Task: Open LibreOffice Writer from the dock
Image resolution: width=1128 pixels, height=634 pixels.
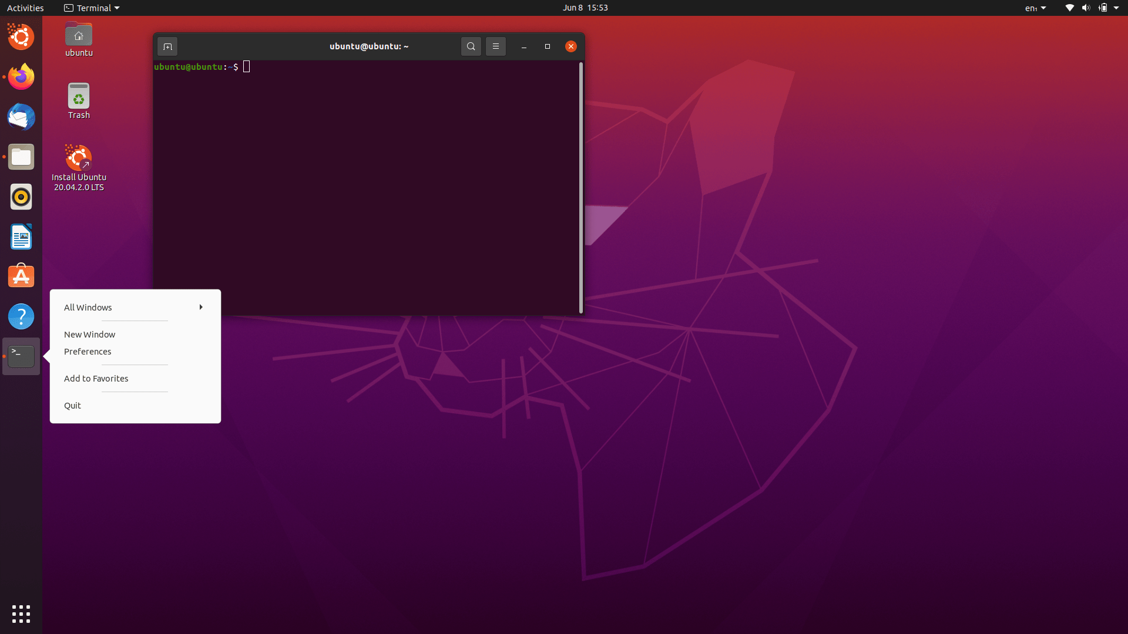Action: tap(21, 237)
